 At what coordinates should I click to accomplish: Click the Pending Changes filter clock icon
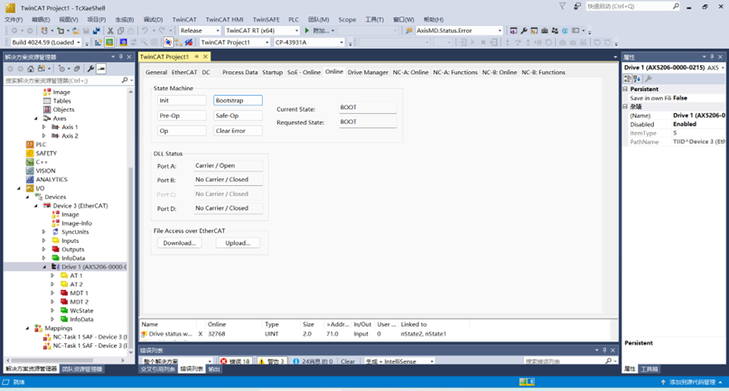click(61, 69)
